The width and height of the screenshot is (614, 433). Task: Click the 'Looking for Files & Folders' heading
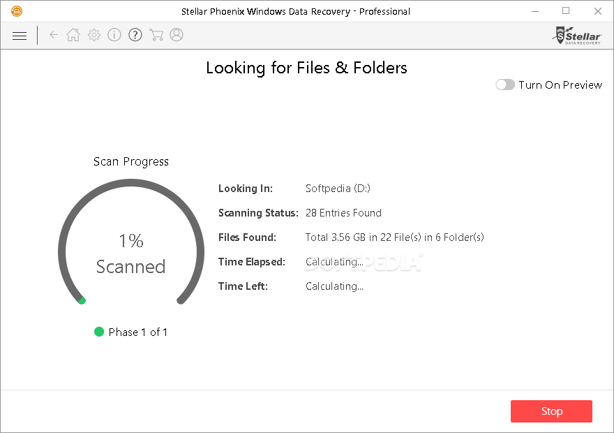pos(306,68)
